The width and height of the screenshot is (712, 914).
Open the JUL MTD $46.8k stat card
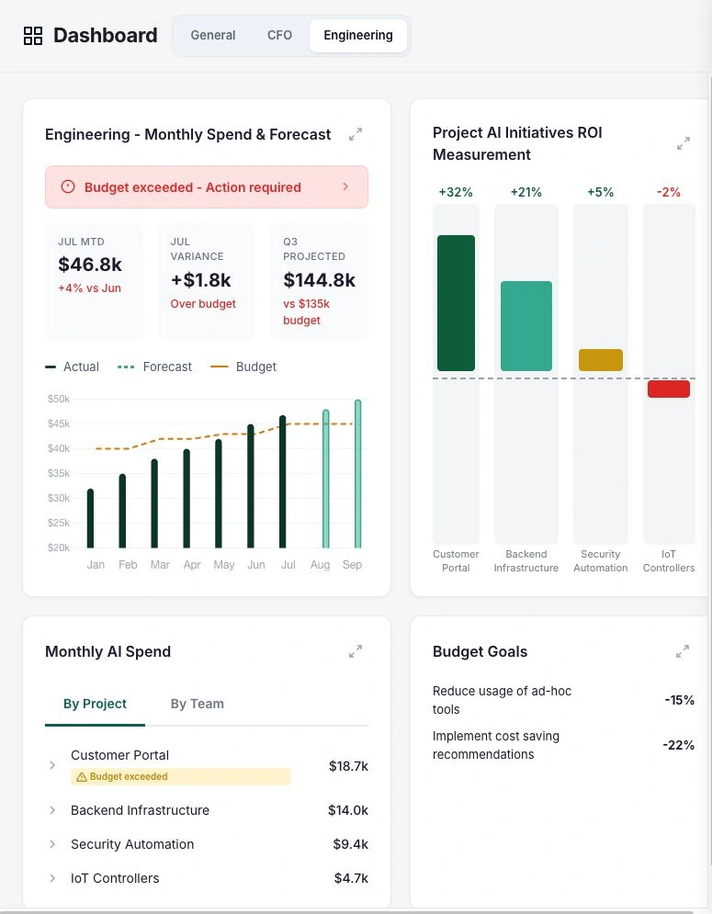tap(94, 281)
